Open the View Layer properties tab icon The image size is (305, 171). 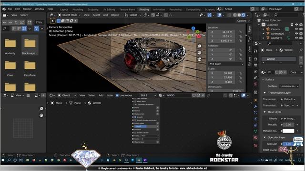pyautogui.click(x=255, y=72)
